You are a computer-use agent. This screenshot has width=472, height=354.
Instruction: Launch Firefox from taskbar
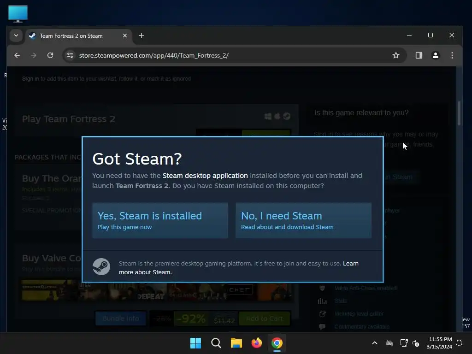point(257,343)
